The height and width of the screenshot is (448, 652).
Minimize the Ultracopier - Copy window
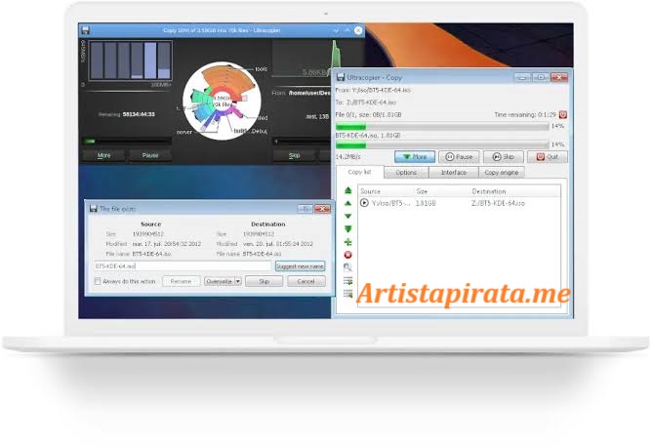pyautogui.click(x=522, y=77)
